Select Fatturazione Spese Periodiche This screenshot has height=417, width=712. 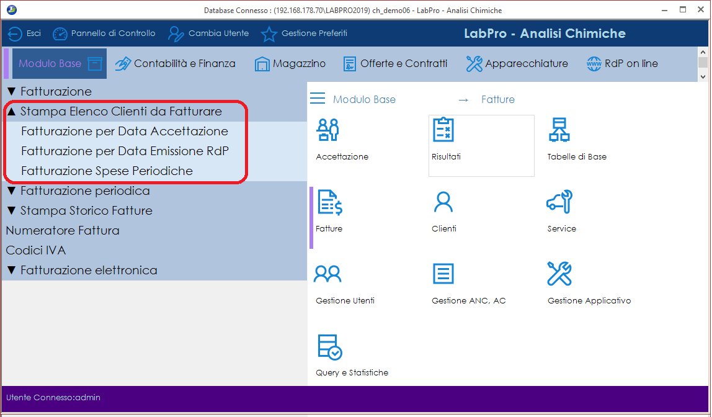107,171
